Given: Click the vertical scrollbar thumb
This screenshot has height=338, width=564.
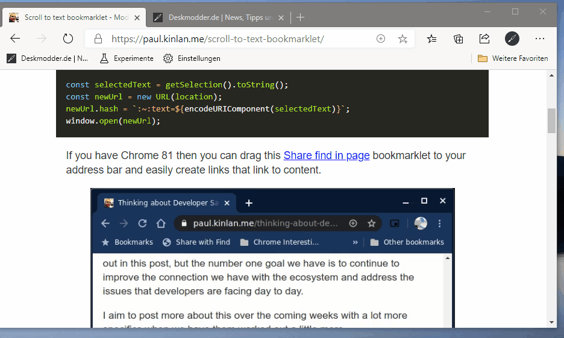Looking at the screenshot, I should coord(551,120).
